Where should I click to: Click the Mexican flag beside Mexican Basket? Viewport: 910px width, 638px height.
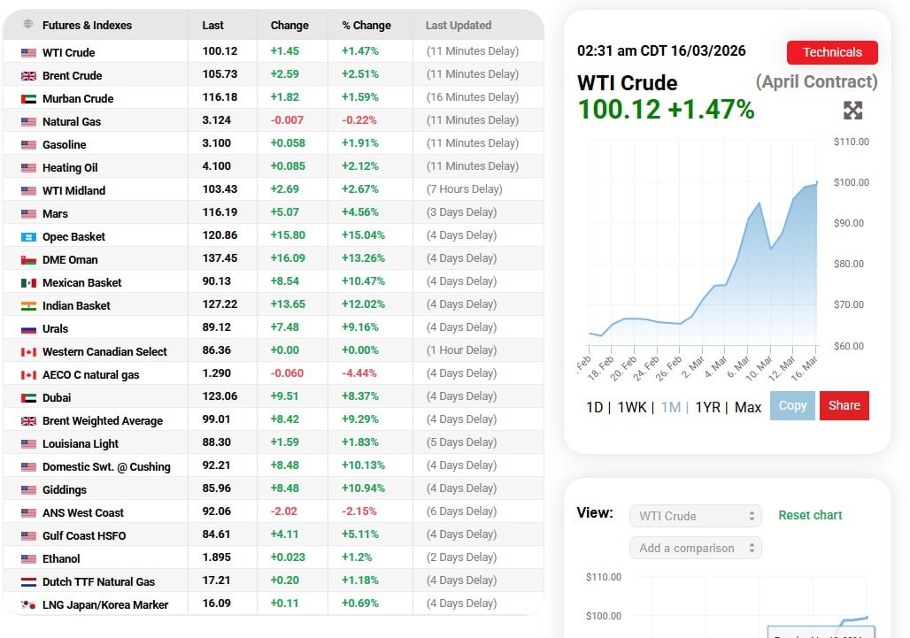click(28, 283)
